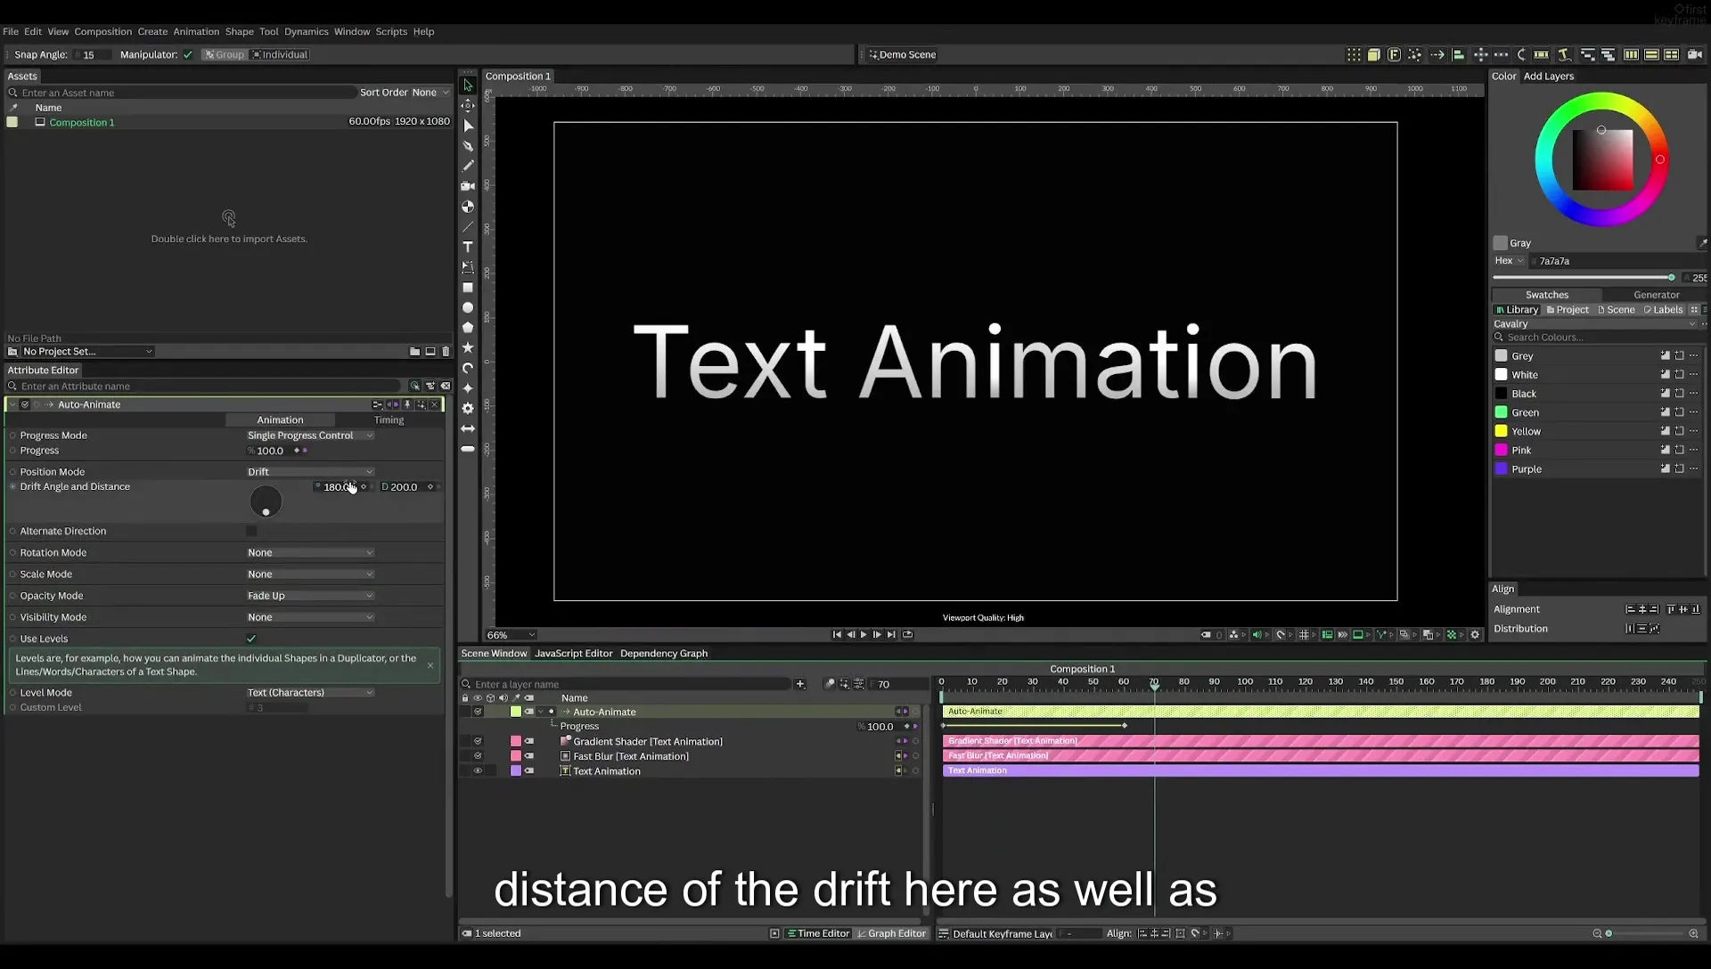Choose the Star shape tool
1711x969 pixels.
coord(468,347)
